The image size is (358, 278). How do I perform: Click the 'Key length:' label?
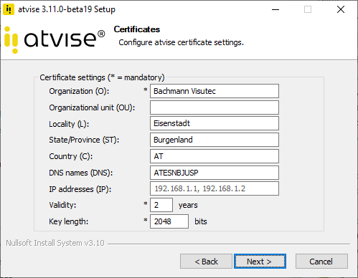coord(69,221)
